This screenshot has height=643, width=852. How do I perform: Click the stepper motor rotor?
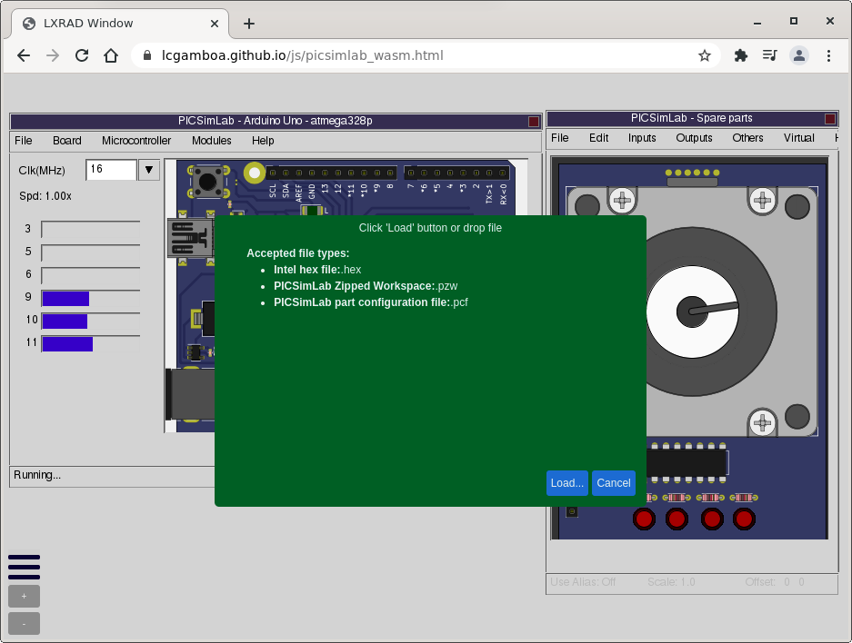pyautogui.click(x=691, y=312)
